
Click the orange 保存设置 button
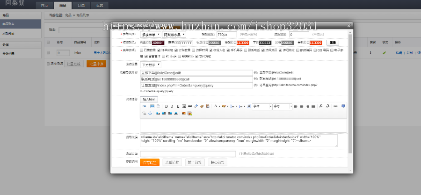pos(150,162)
